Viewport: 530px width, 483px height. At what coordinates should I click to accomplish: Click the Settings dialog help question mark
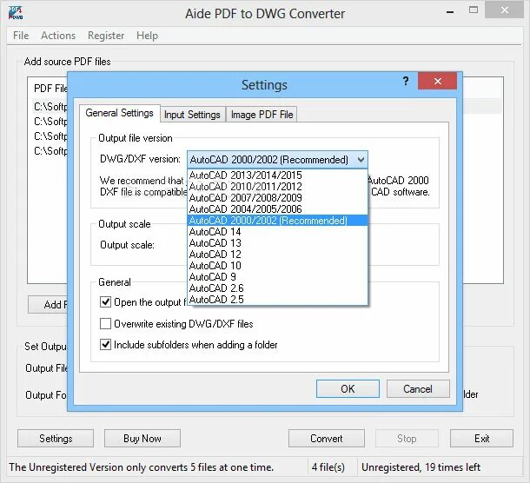click(406, 81)
